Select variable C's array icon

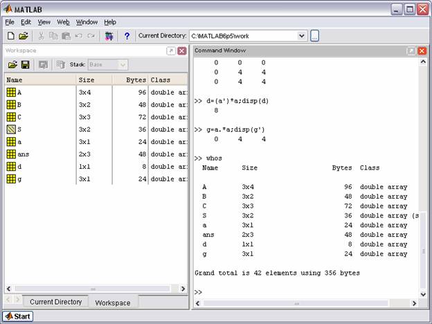(x=11, y=117)
